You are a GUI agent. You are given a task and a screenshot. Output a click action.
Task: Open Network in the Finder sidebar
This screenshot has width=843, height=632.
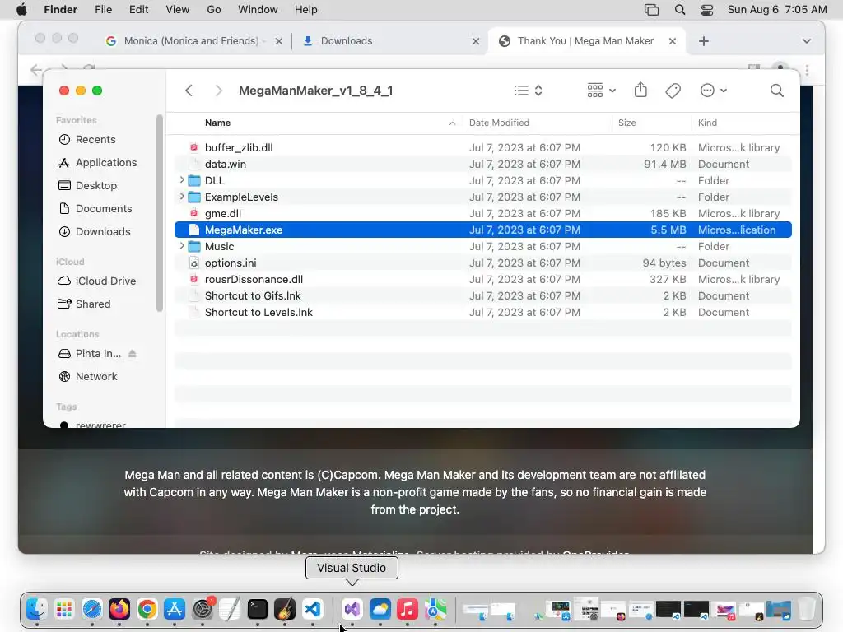point(88,377)
